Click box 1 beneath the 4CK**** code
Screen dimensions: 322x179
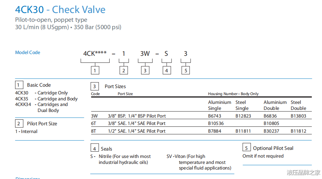[x=95, y=71]
